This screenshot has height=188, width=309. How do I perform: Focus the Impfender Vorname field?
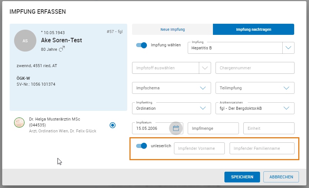pos(199,148)
